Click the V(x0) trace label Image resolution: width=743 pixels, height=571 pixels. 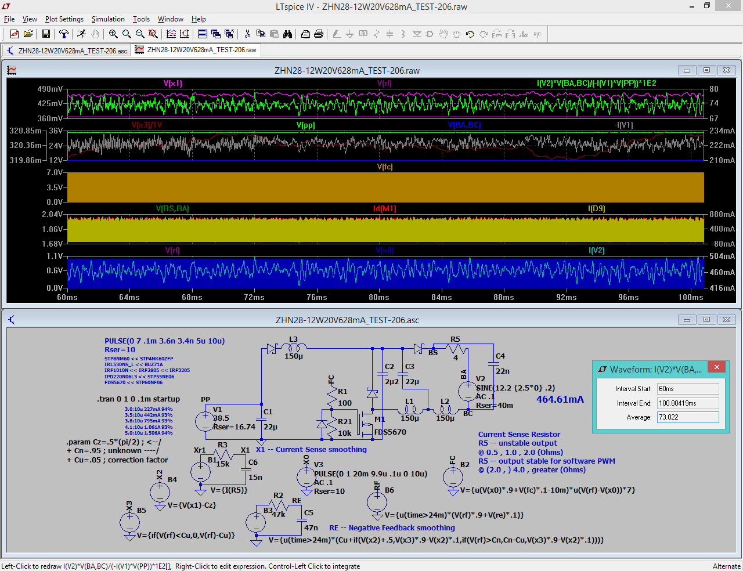[384, 251]
